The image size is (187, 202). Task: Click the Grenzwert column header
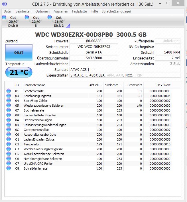[134, 85]
